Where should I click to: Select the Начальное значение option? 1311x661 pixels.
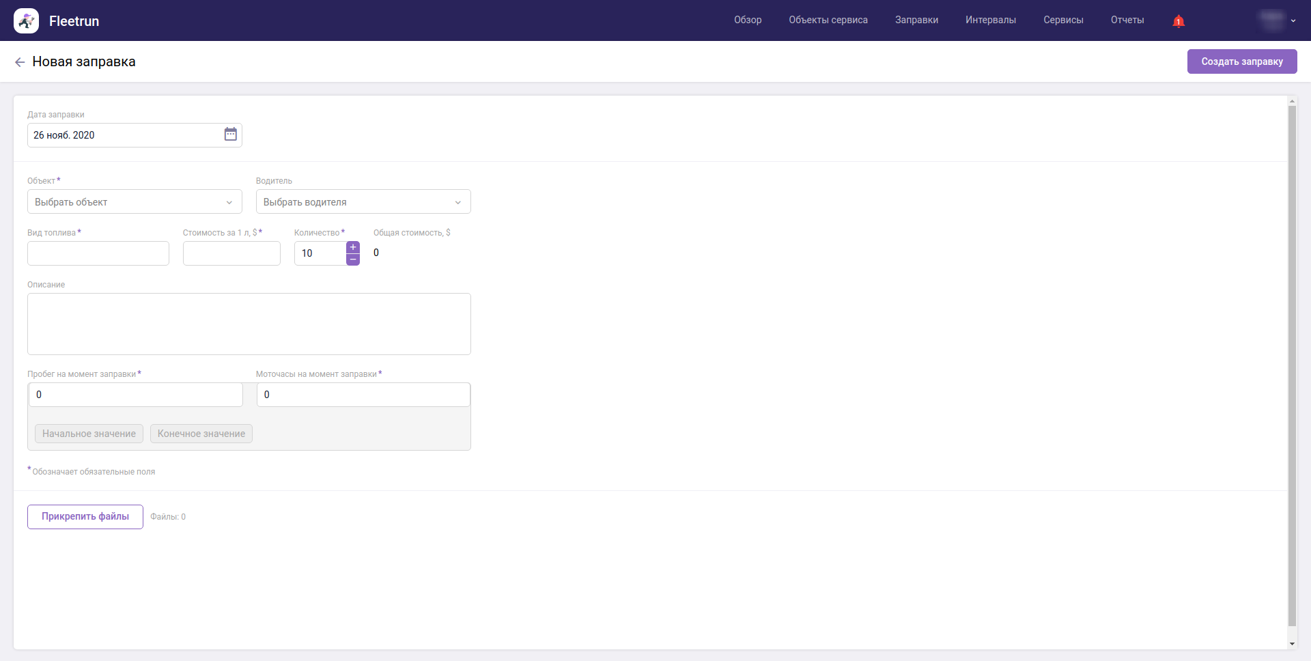coord(89,434)
